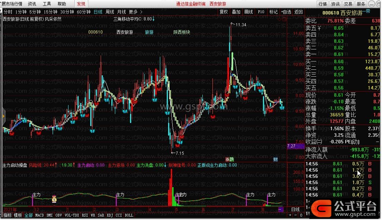Switch indicator to WR
The image size is (382, 220).
pyautogui.click(x=93, y=215)
